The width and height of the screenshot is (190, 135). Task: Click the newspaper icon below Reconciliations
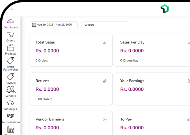click(11, 129)
